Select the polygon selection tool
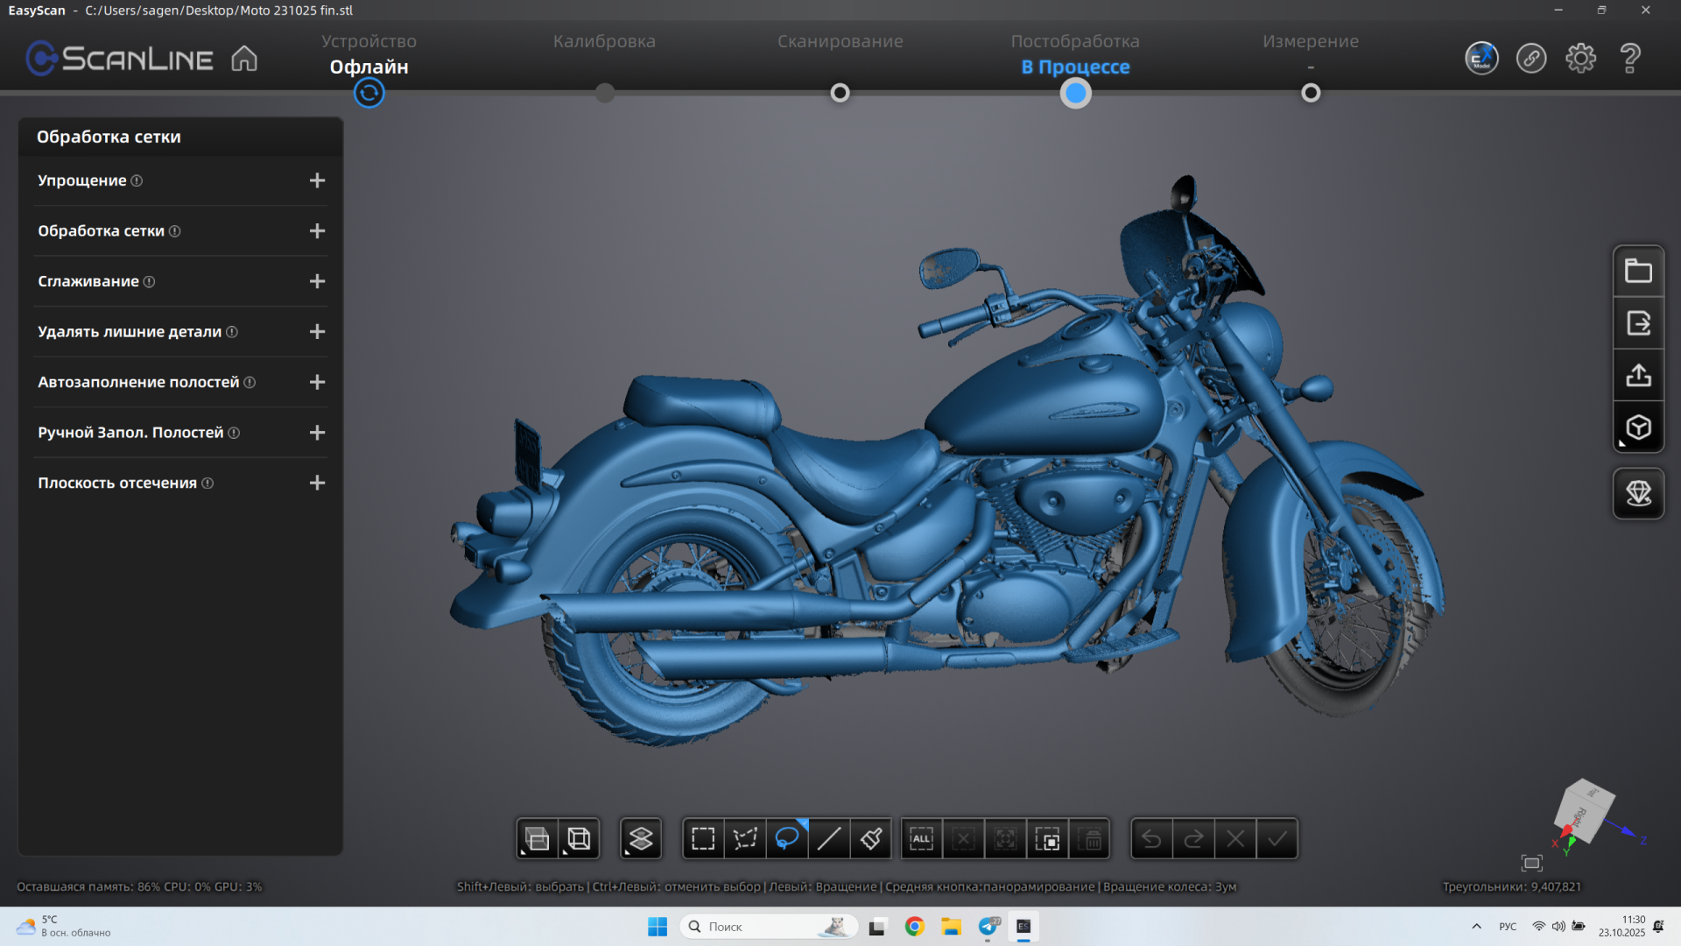 point(745,839)
